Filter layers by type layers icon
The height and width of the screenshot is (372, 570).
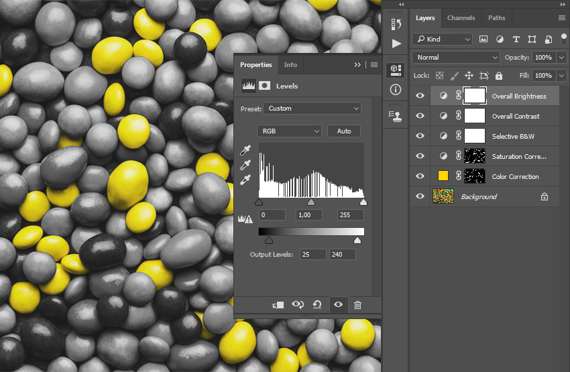click(x=516, y=40)
